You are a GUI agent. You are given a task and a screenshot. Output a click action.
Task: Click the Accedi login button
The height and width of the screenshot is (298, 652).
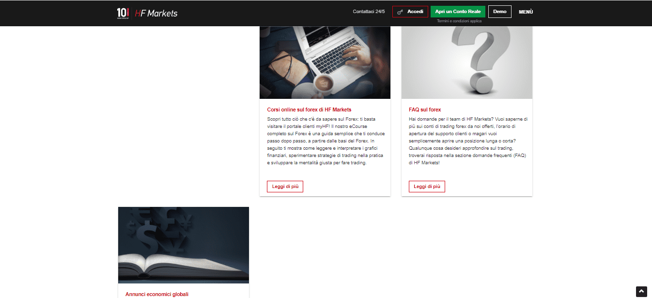[410, 12]
